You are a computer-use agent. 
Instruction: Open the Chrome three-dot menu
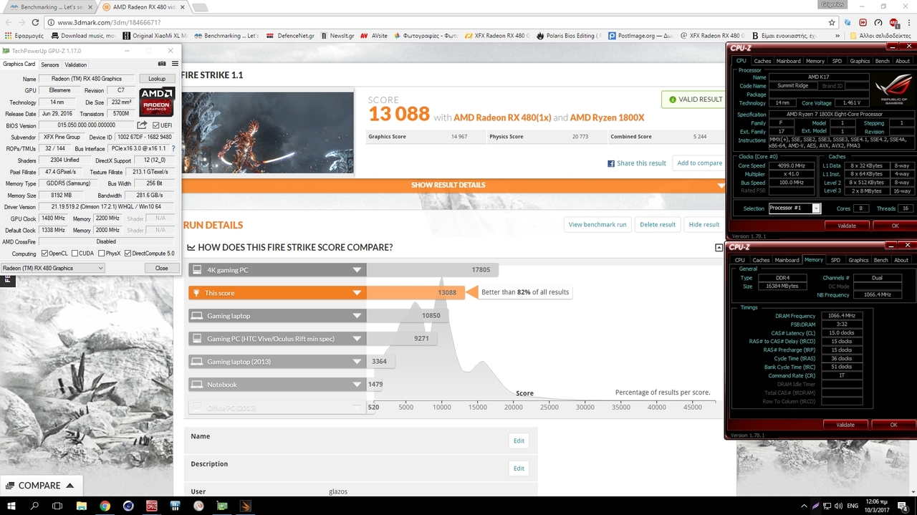click(909, 22)
